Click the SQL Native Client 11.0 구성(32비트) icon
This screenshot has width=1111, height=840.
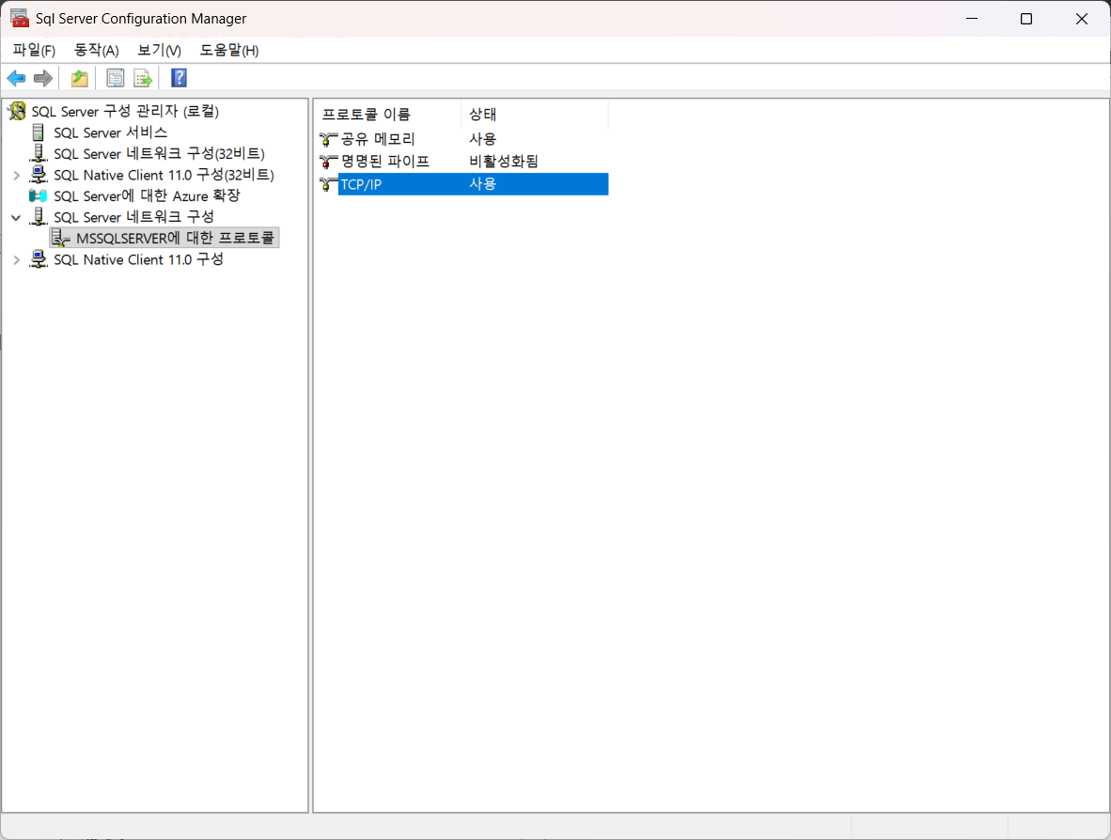(39, 175)
